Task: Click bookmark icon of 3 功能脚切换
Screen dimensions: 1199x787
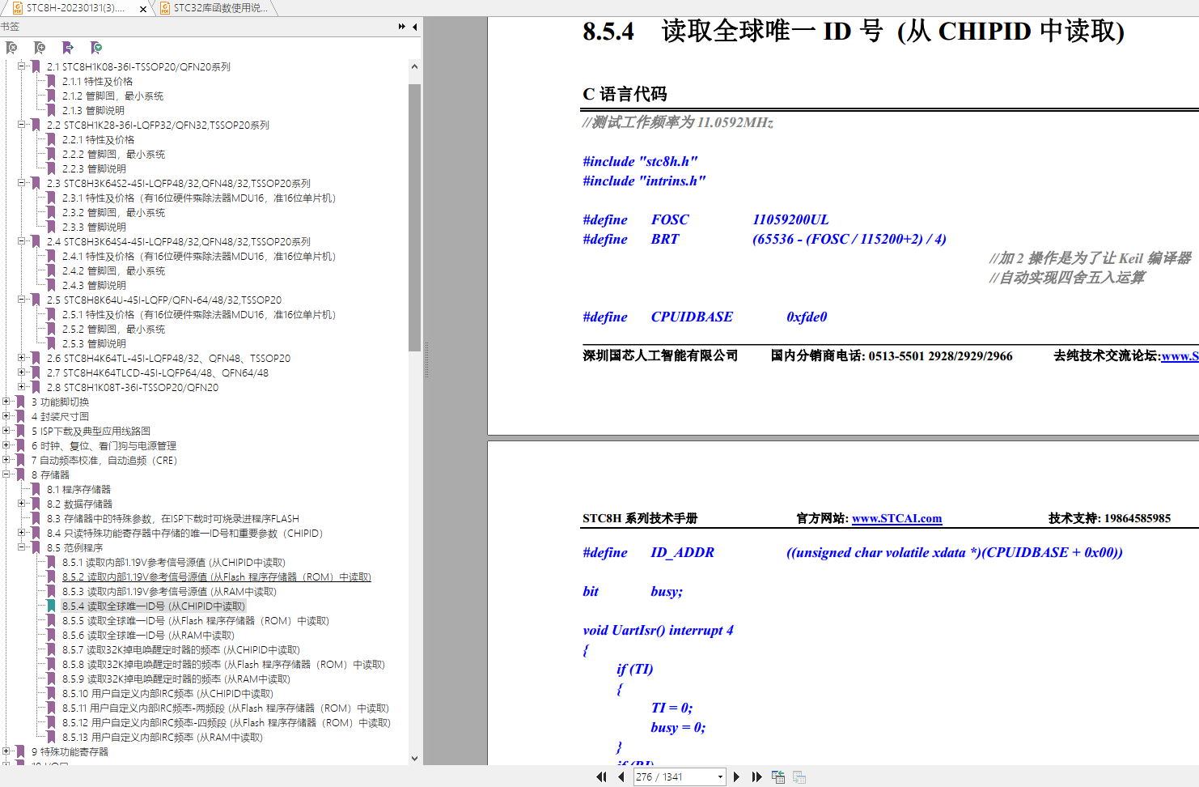Action: (21, 402)
